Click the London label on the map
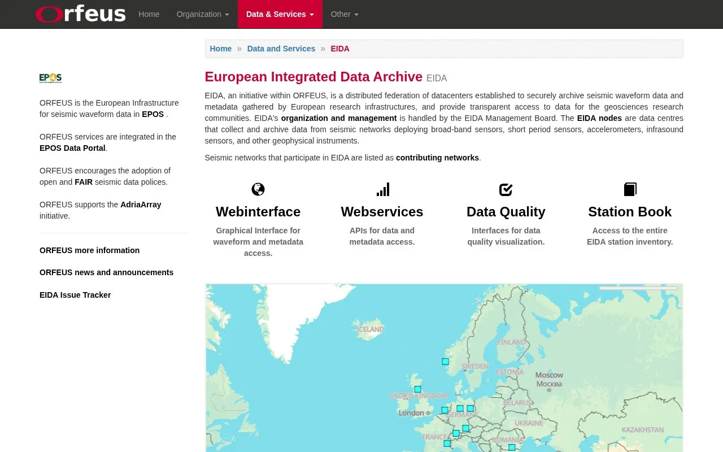This screenshot has height=452, width=723. (411, 413)
